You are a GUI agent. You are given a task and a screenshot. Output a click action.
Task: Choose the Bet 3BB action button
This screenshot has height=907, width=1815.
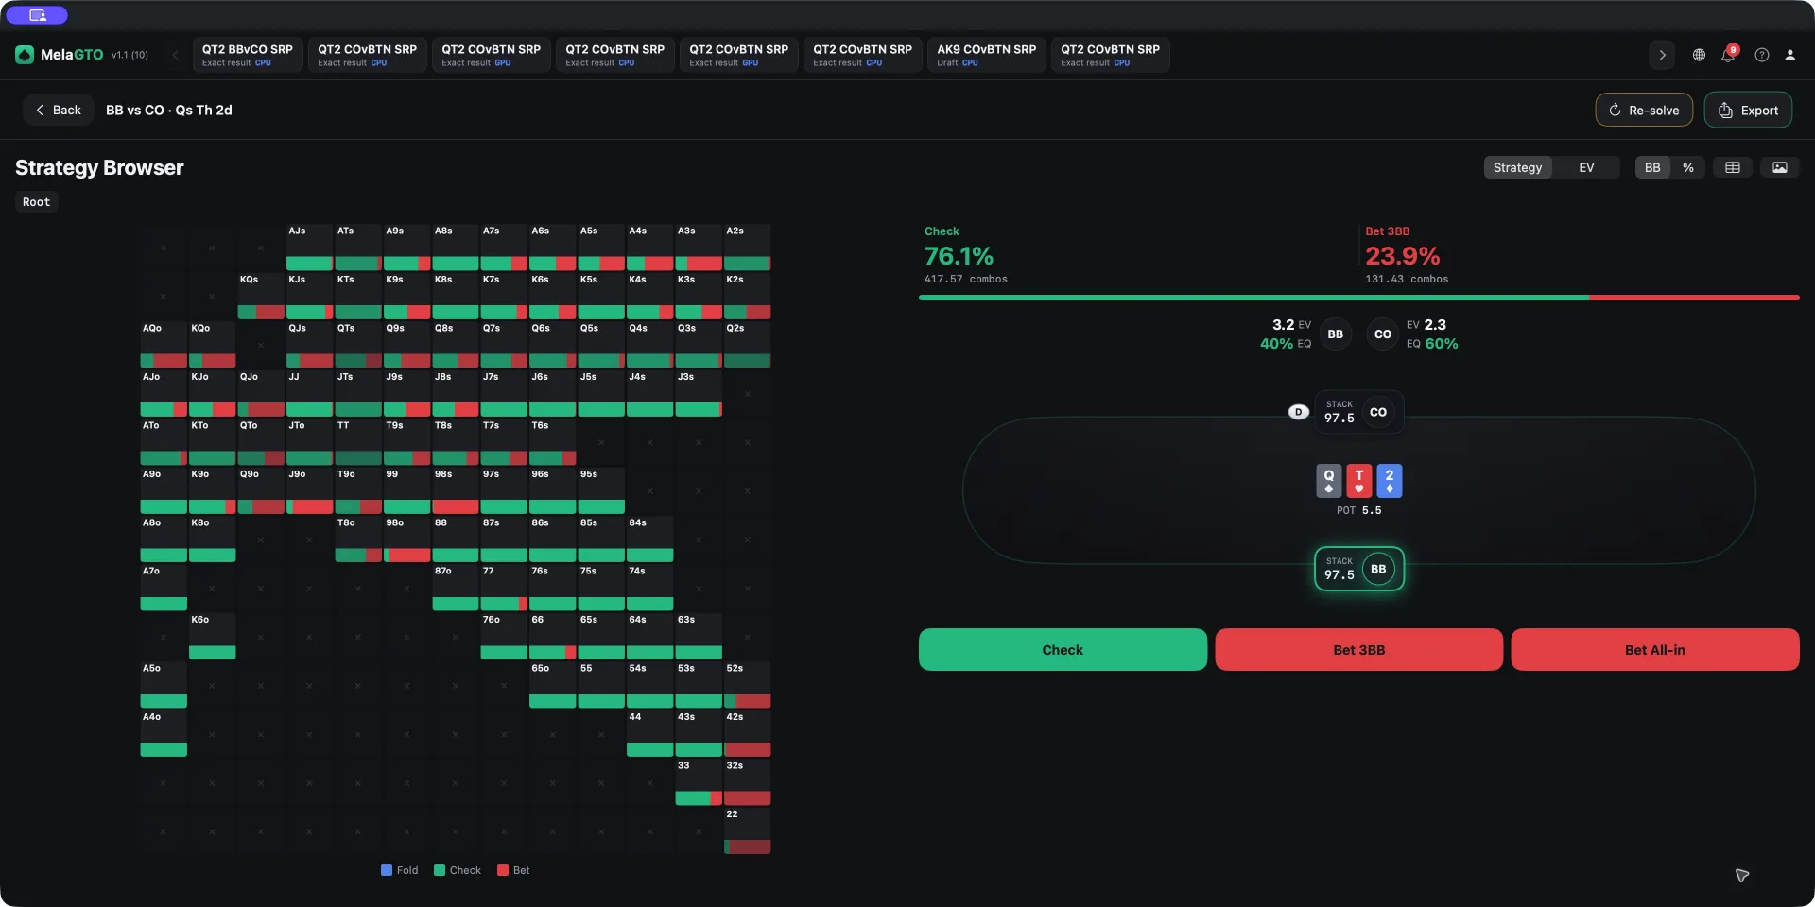(1358, 650)
